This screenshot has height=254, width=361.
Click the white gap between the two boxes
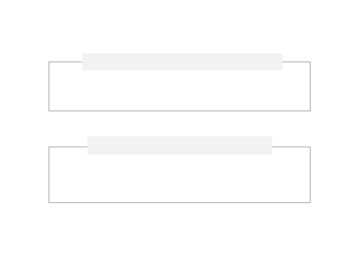[x=179, y=124]
